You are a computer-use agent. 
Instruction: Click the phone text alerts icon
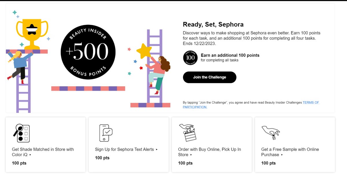pos(106,133)
